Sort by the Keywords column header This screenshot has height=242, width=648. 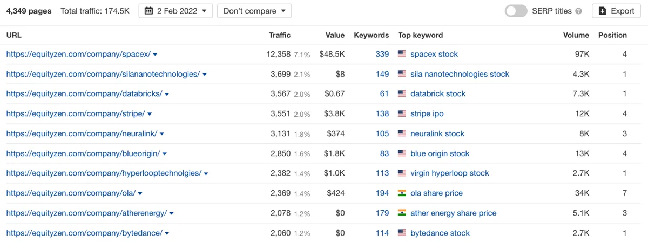[372, 35]
